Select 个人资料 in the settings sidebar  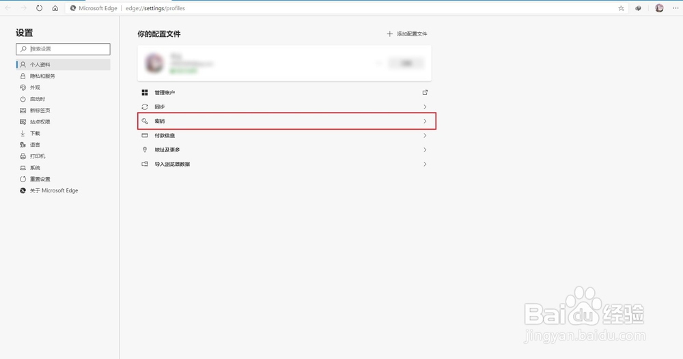(x=63, y=64)
